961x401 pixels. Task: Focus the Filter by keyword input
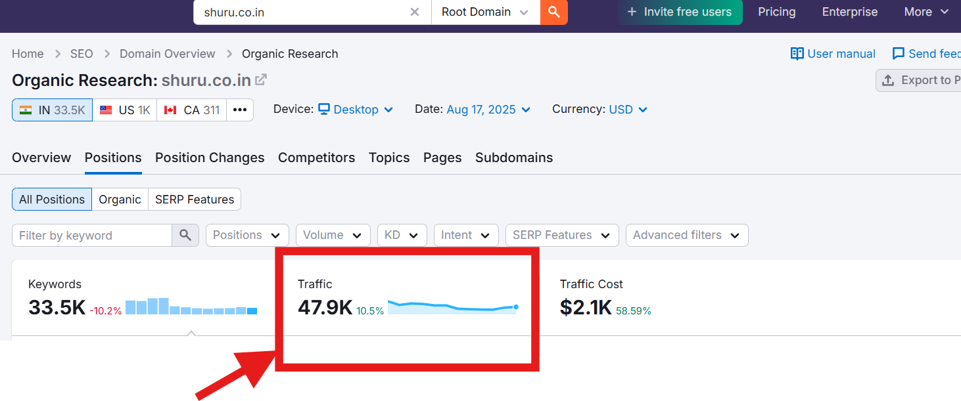[92, 236]
